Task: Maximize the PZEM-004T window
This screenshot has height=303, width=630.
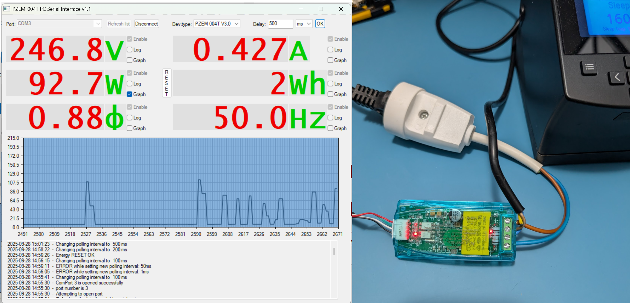Action: tap(321, 9)
